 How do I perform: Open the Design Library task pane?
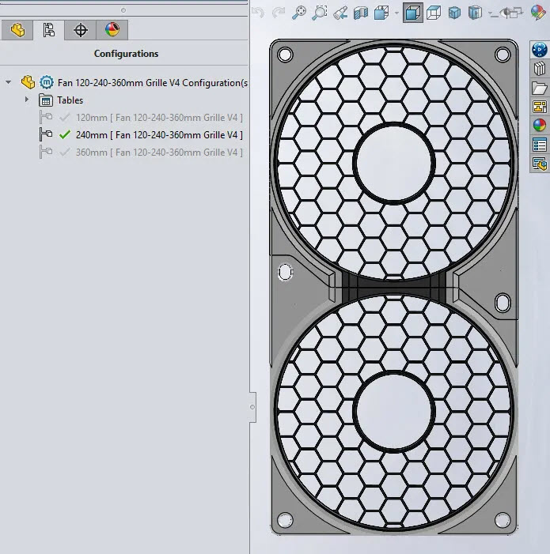pyautogui.click(x=540, y=69)
